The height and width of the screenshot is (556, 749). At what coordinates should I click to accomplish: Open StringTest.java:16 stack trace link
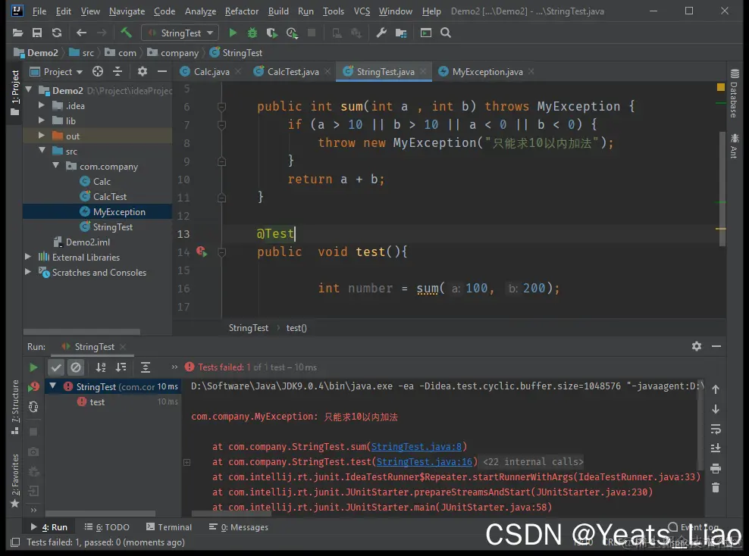tap(425, 461)
